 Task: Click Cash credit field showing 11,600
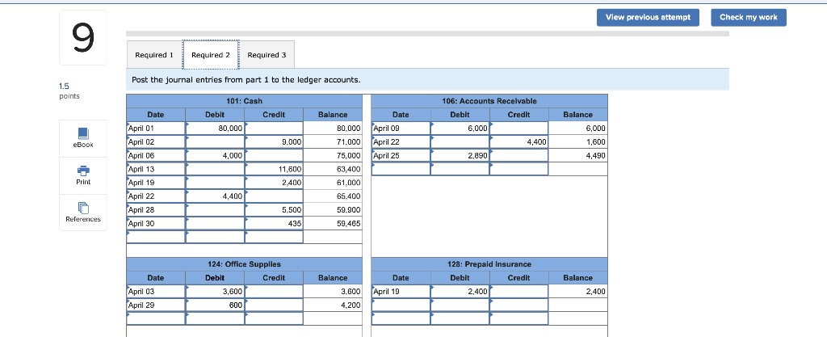[275, 169]
